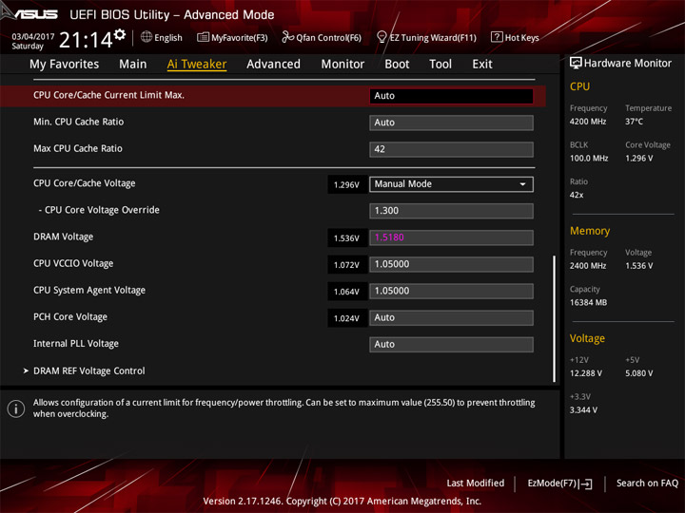
Task: Click the MyFavorite list icon
Action: tap(203, 37)
